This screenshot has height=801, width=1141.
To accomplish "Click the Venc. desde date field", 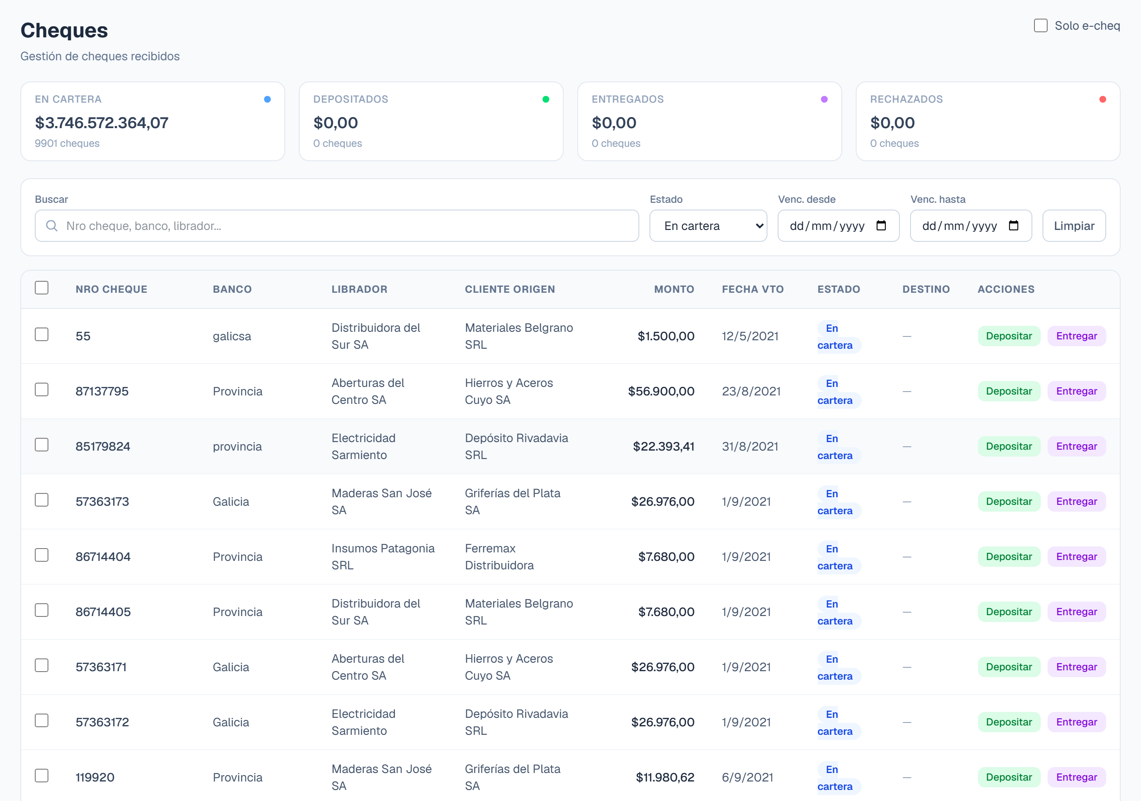I will pos(838,226).
